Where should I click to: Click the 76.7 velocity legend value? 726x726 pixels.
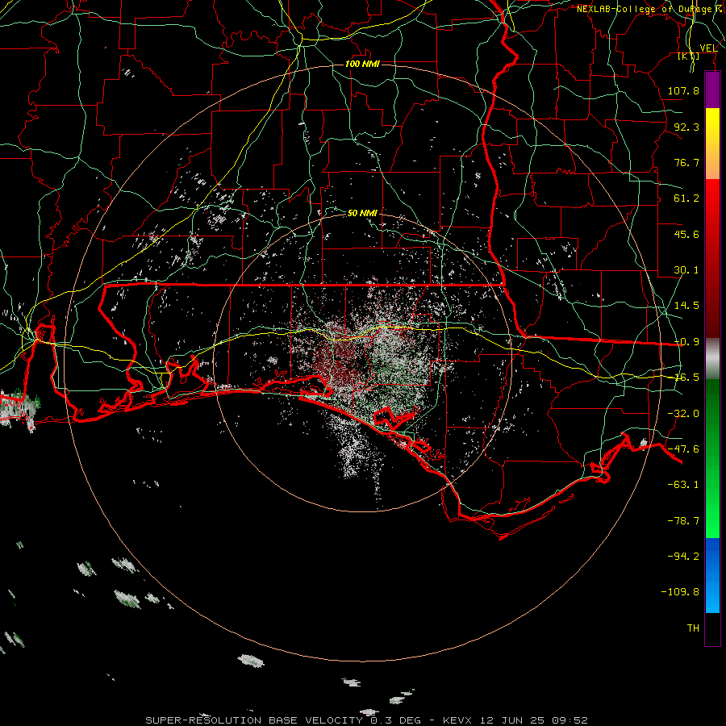click(686, 162)
